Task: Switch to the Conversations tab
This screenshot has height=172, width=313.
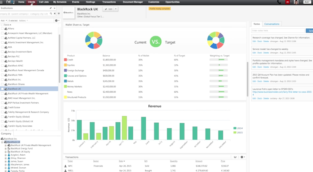Action: tap(272, 24)
